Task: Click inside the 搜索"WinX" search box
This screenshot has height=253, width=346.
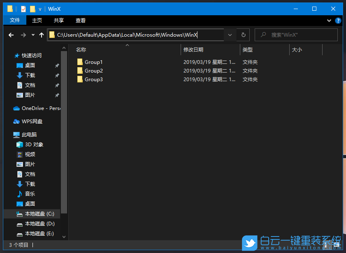Action: coord(296,35)
